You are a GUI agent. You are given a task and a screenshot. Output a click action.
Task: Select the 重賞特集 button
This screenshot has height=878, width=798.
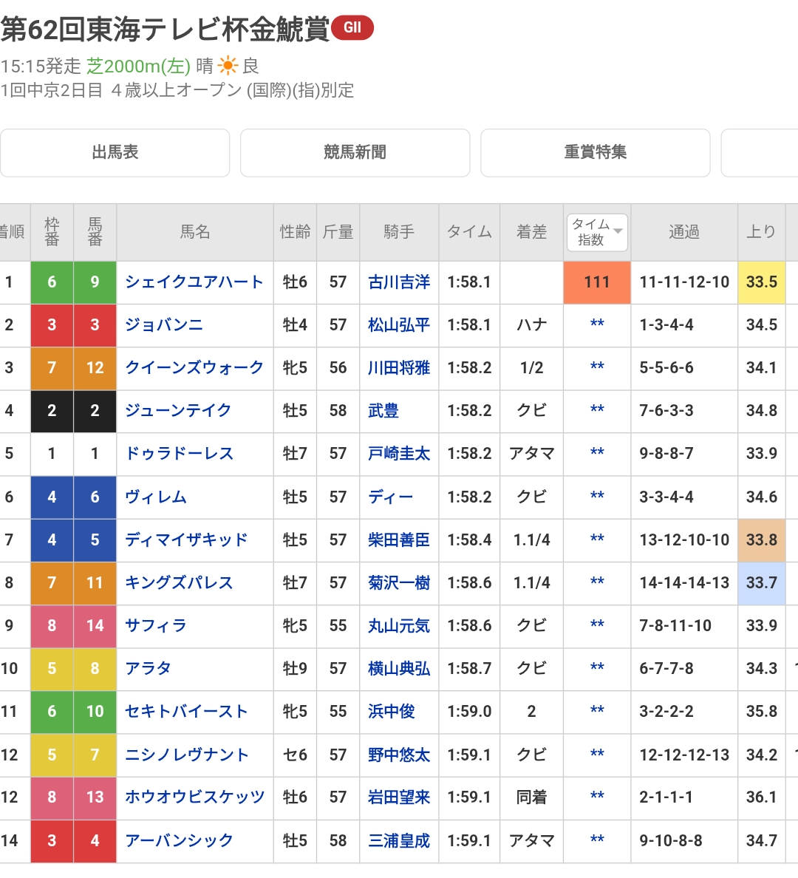tap(595, 152)
